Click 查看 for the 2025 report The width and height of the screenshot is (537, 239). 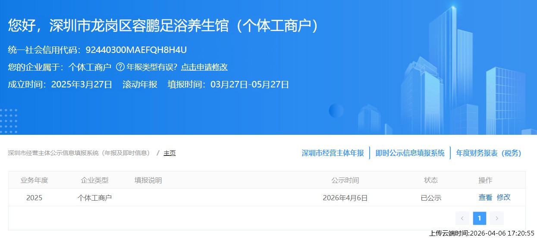pyautogui.click(x=485, y=197)
